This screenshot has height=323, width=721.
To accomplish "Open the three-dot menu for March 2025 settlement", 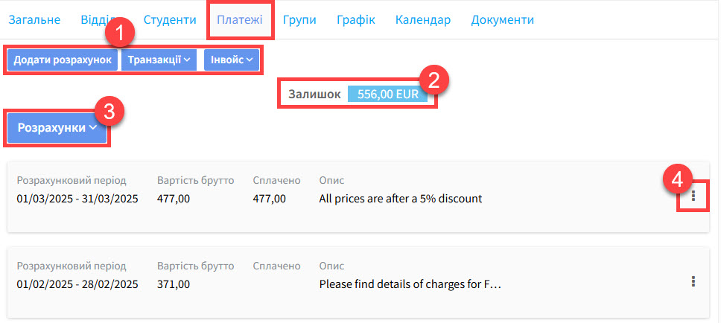I will coord(693,196).
